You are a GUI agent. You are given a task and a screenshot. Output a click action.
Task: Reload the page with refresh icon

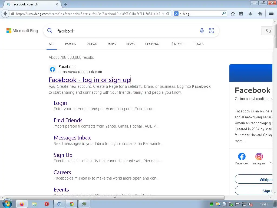click(x=168, y=14)
